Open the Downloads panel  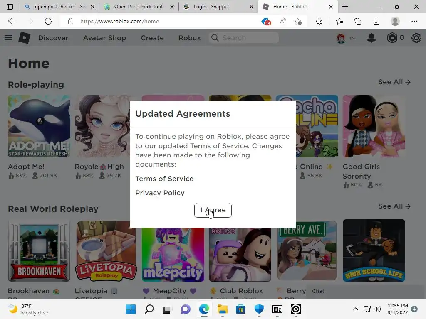click(376, 21)
